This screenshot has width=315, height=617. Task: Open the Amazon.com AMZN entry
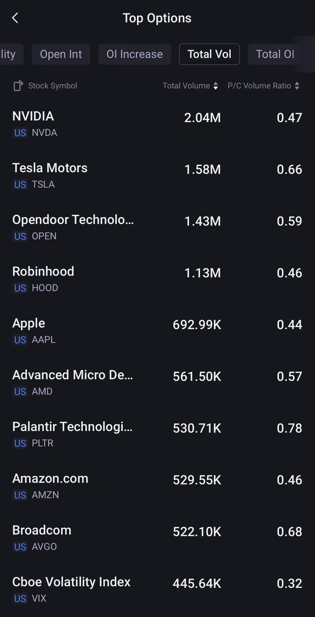point(157,486)
